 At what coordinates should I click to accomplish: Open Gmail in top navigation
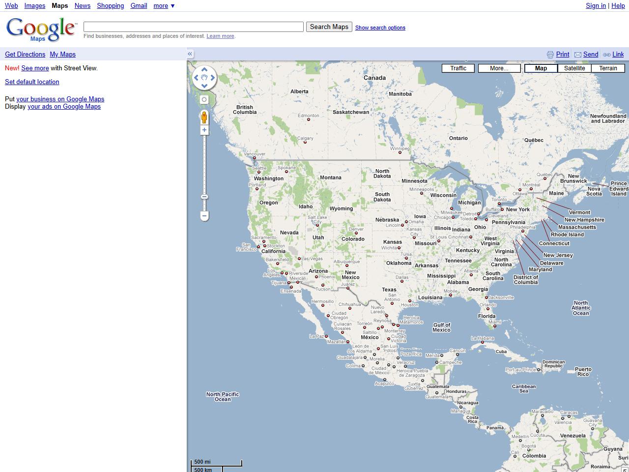[139, 6]
